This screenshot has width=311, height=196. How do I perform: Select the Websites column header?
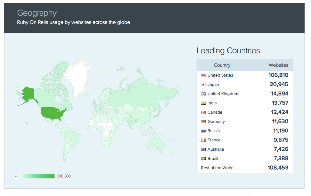278,65
